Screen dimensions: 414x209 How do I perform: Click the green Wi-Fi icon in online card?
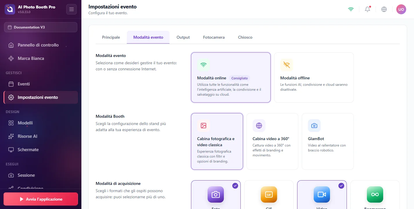click(x=204, y=65)
